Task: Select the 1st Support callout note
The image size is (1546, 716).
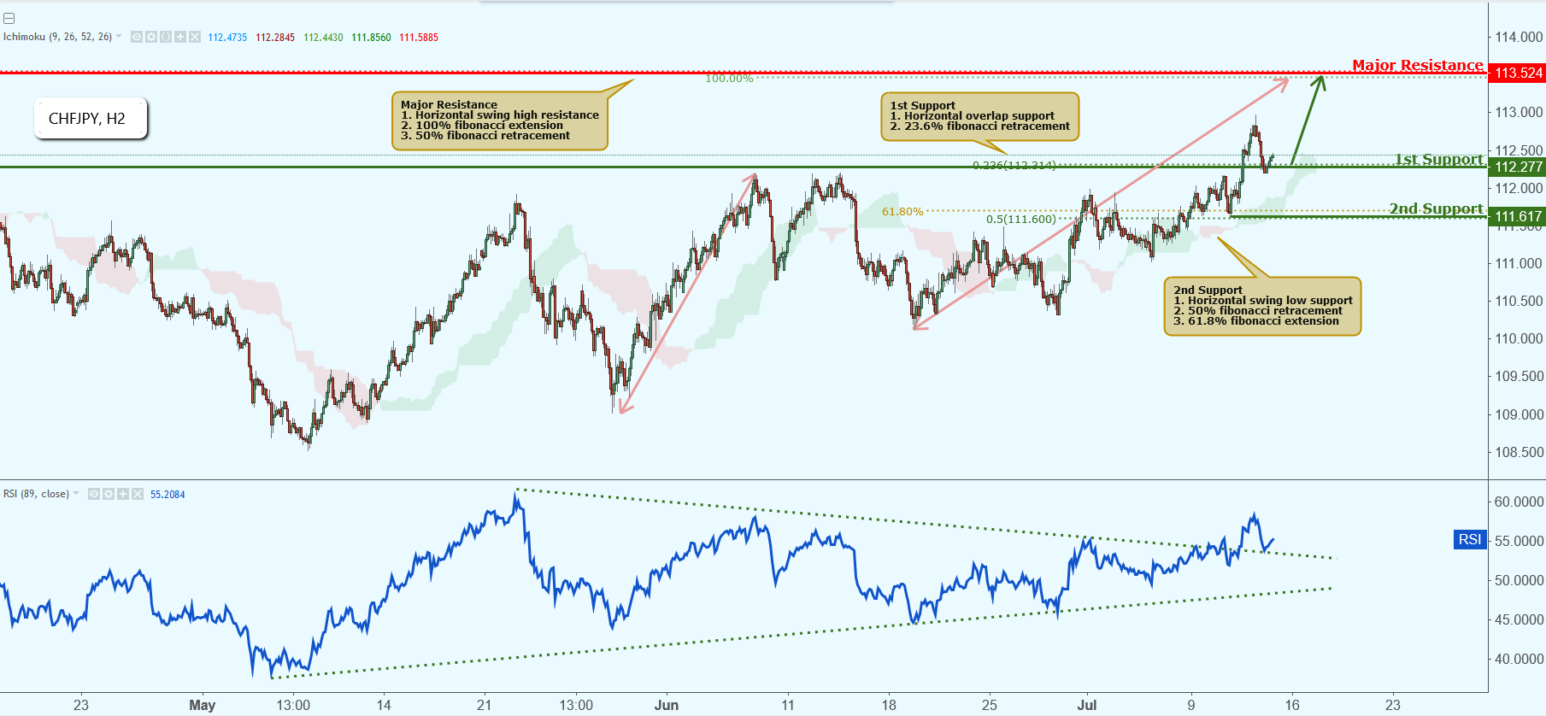Action: click(980, 116)
